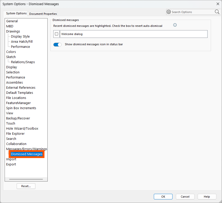Switch to Document Properties tab
Image resolution: width=222 pixels, height=203 pixels.
[43, 14]
